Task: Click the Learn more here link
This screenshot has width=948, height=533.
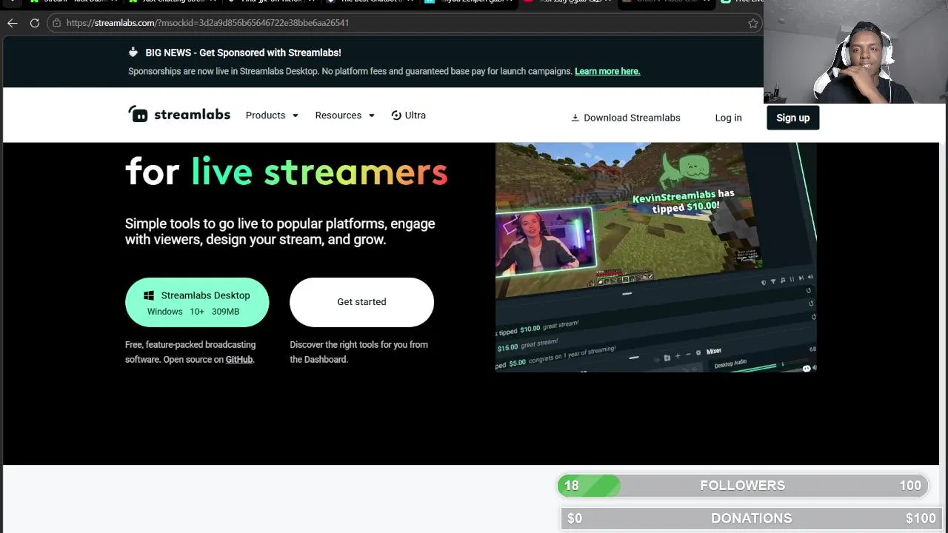Action: pos(607,71)
